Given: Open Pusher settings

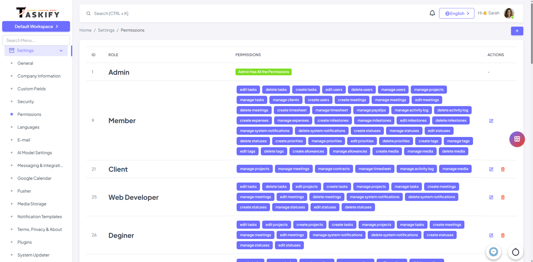Looking at the screenshot, I should click(x=24, y=191).
